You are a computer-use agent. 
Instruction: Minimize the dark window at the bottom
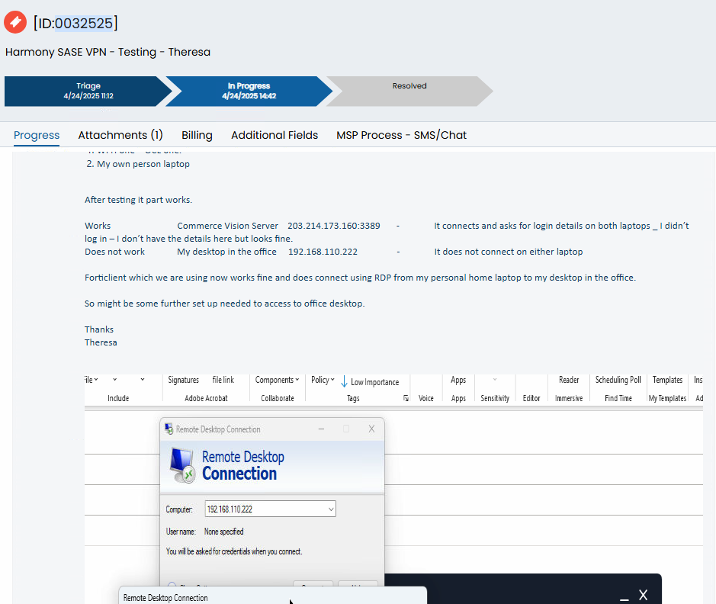624,598
